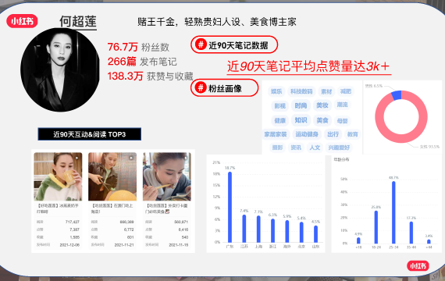Click the 江苏 7.4% bar in region chart
Image resolution: width=445 pixels, height=281 pixels.
point(244,229)
